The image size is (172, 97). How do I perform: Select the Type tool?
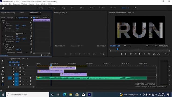tap(3, 85)
